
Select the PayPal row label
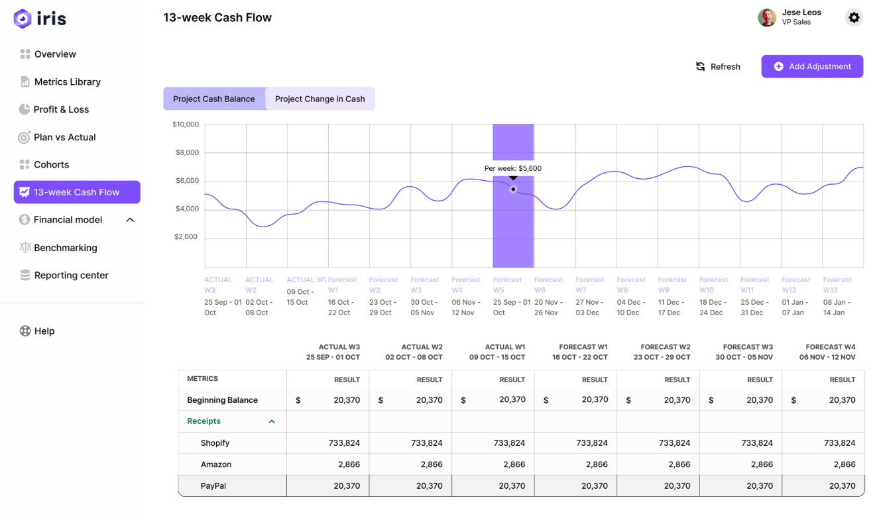(213, 486)
